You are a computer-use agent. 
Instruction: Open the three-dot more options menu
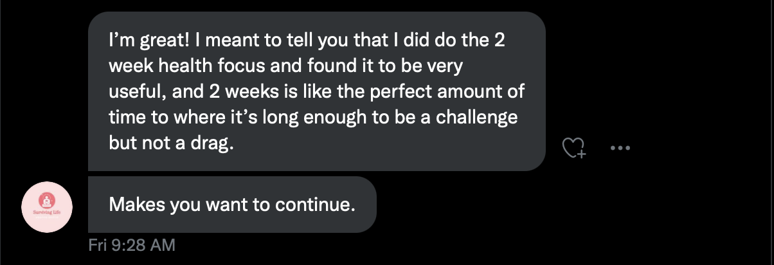coord(620,148)
